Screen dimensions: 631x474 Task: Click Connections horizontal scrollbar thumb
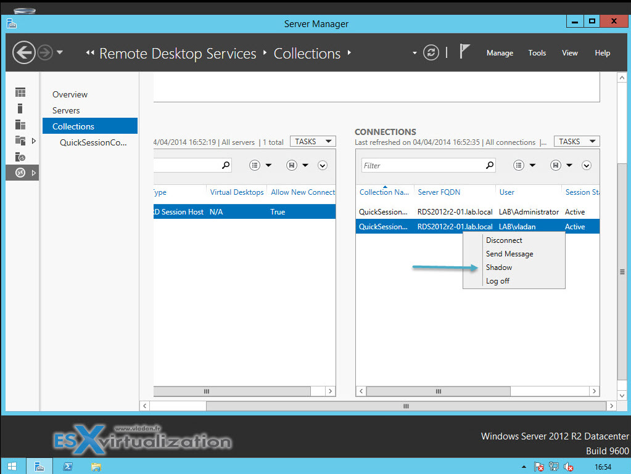pyautogui.click(x=438, y=391)
